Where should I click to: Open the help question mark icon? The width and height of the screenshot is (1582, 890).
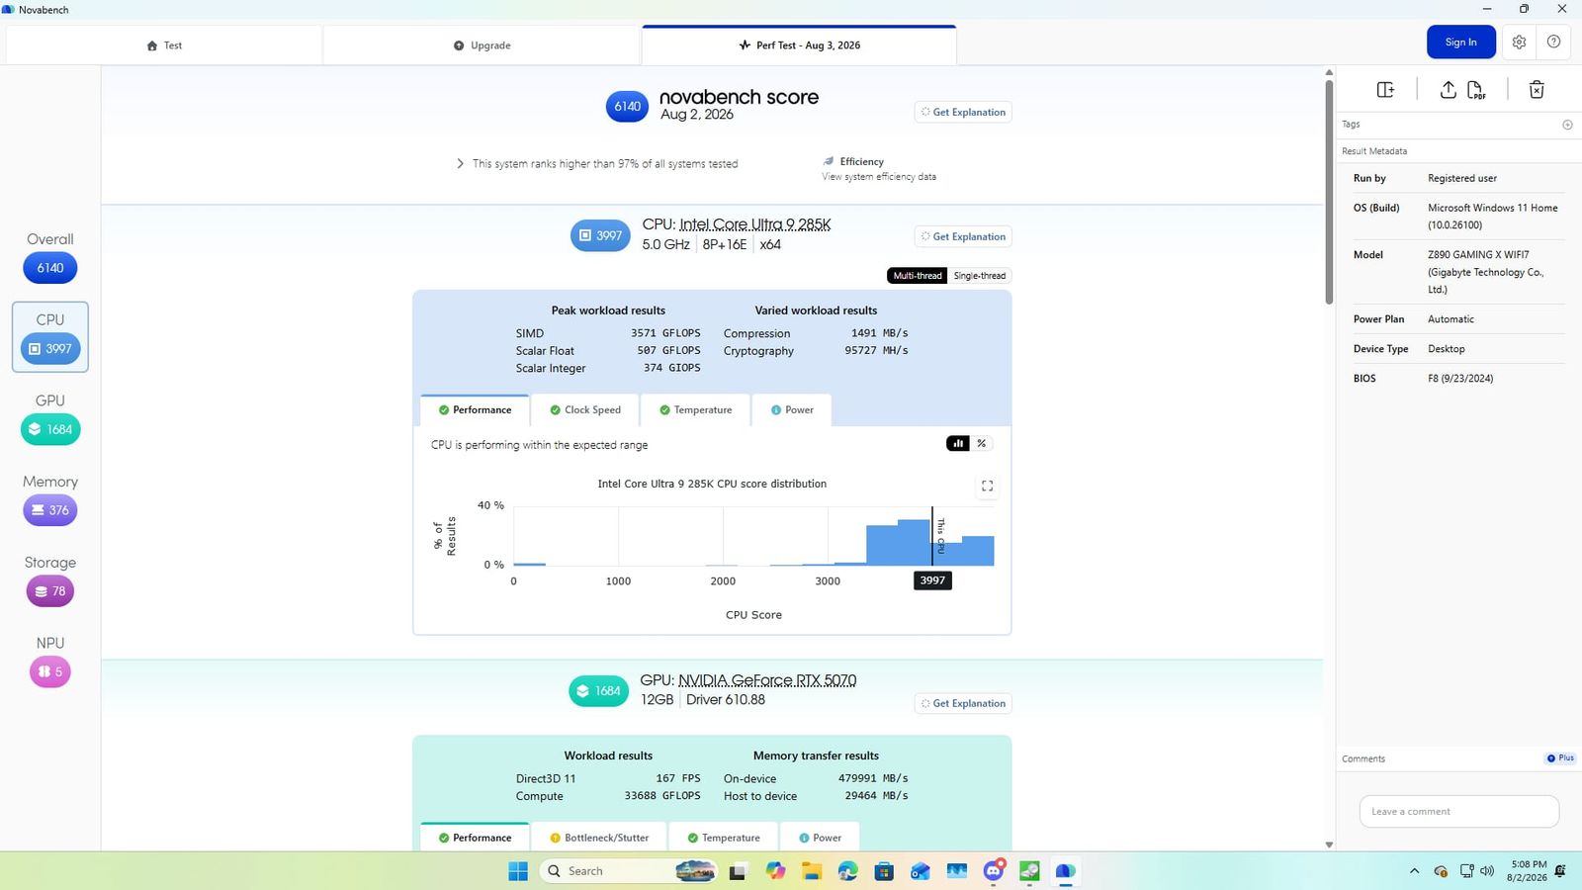click(x=1553, y=43)
